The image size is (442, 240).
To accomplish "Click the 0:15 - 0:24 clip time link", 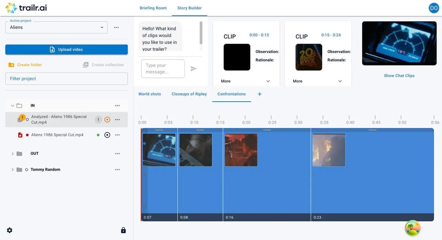I will [331, 35].
